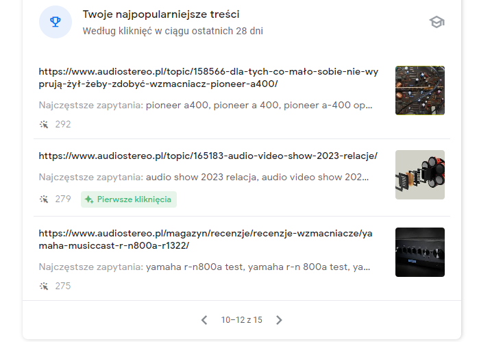Screen dimensions: 479x342
Task: Click the sparkle icon in Pierwsze kliknięcia badge
Action: [x=89, y=199]
